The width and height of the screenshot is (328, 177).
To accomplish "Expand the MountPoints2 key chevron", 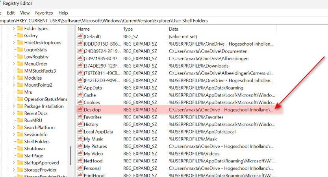I will [14, 85].
